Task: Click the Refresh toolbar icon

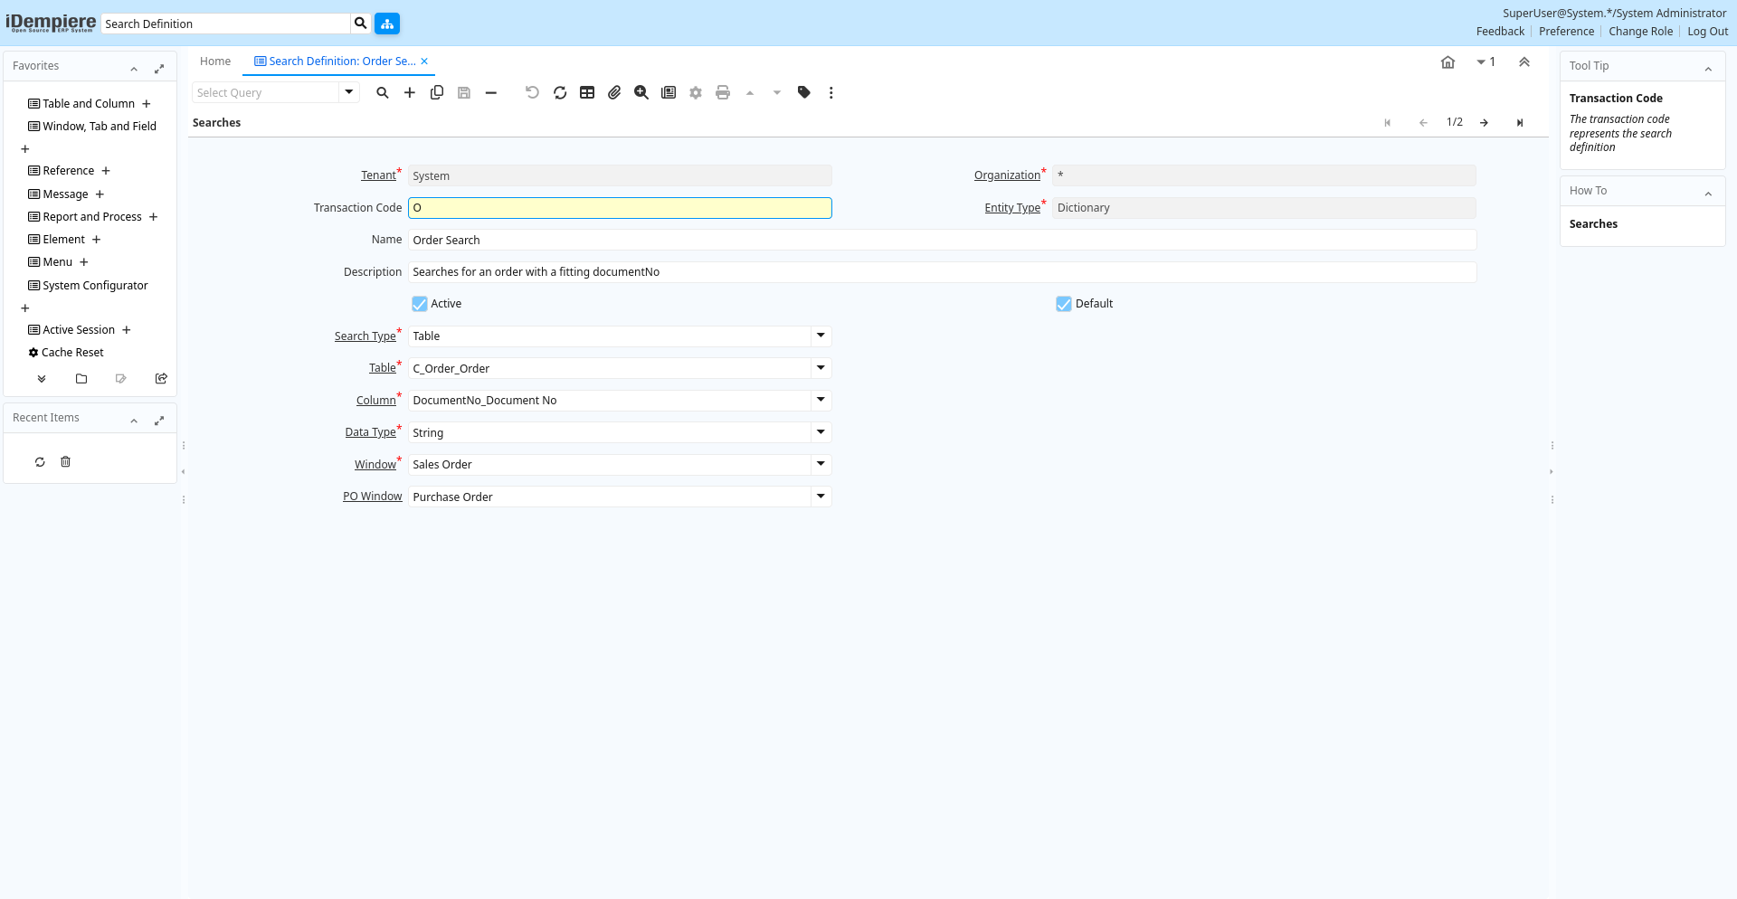Action: tap(560, 92)
